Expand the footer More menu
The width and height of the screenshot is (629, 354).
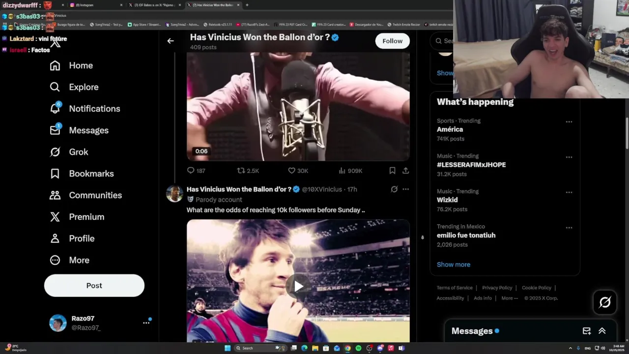510,298
